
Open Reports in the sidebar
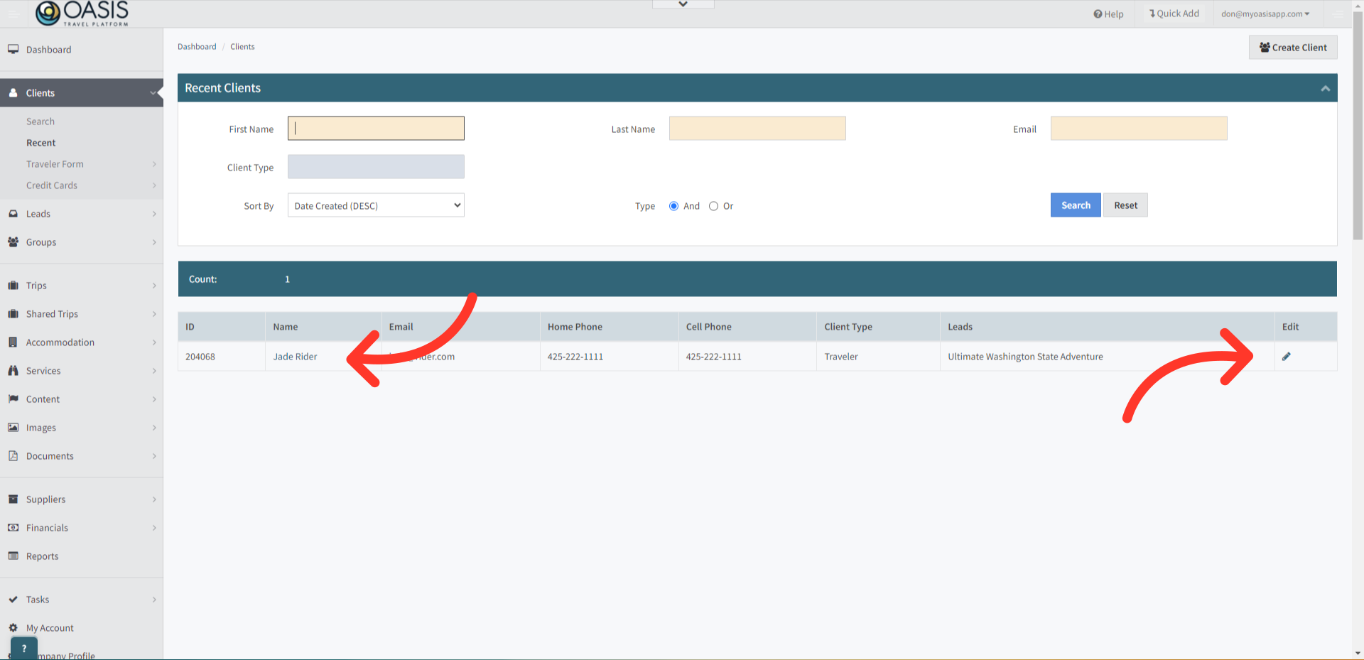(x=43, y=556)
